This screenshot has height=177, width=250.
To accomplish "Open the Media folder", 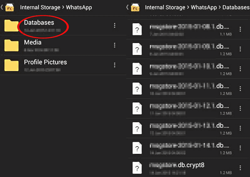I will (32, 42).
